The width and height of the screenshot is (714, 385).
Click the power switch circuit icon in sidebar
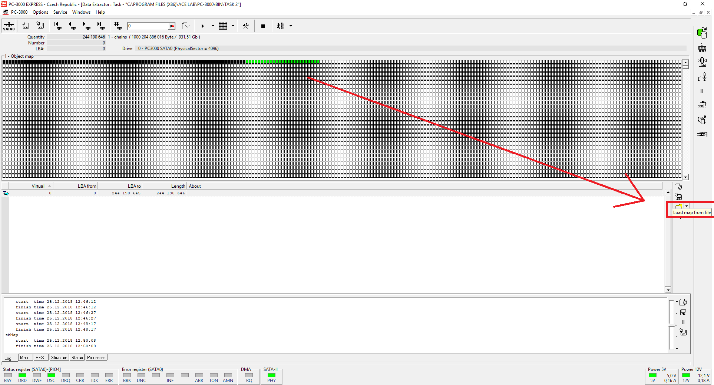[x=702, y=77]
